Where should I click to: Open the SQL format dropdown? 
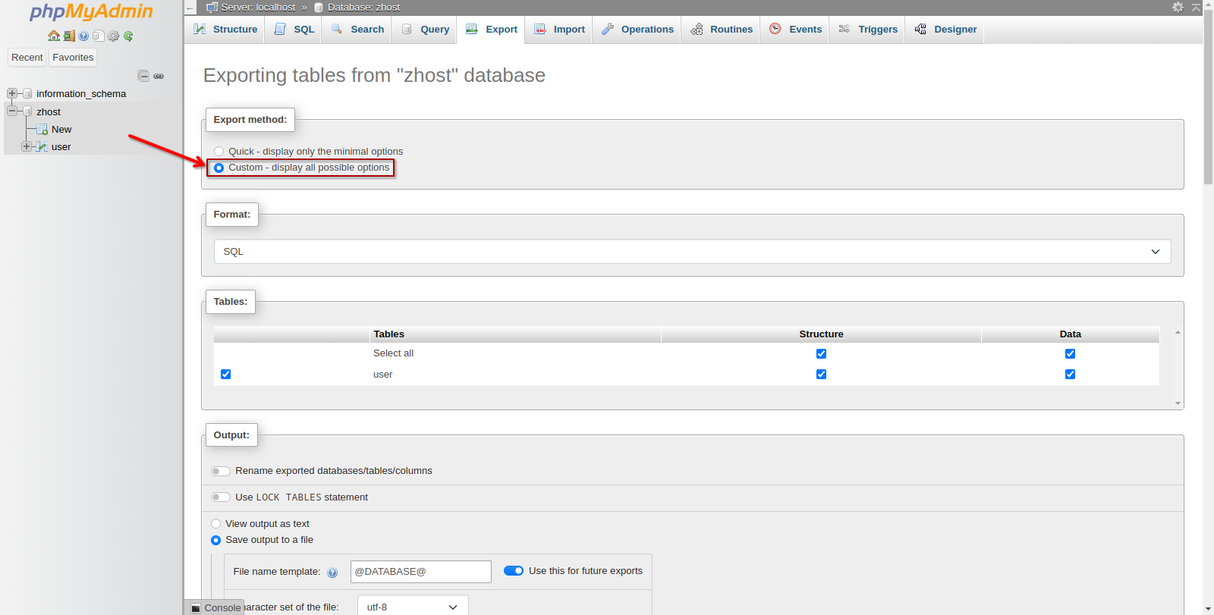[692, 252]
